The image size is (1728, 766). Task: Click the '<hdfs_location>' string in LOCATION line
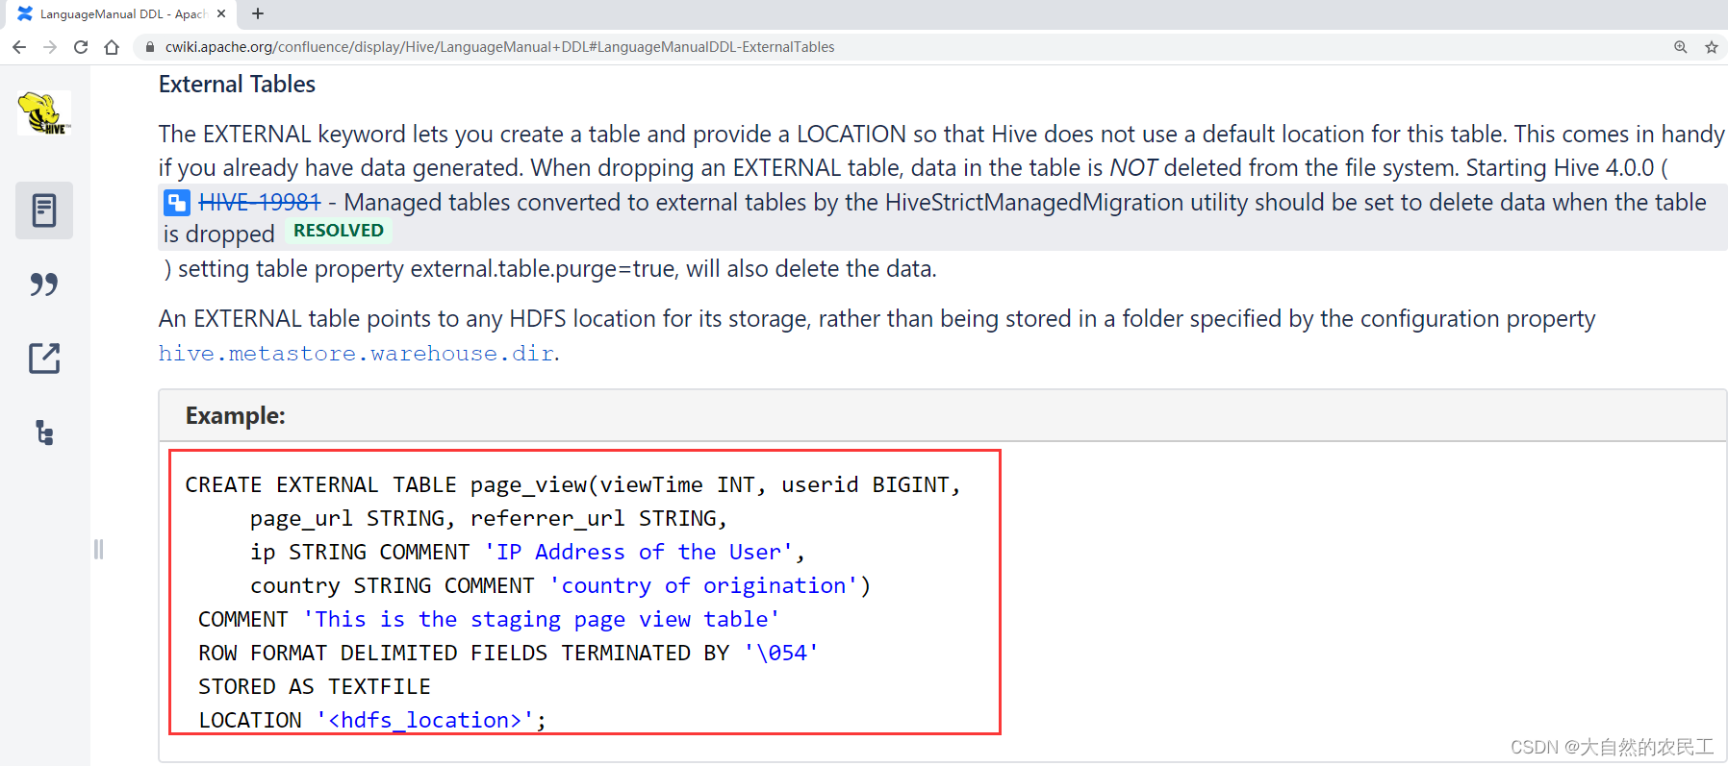(424, 720)
